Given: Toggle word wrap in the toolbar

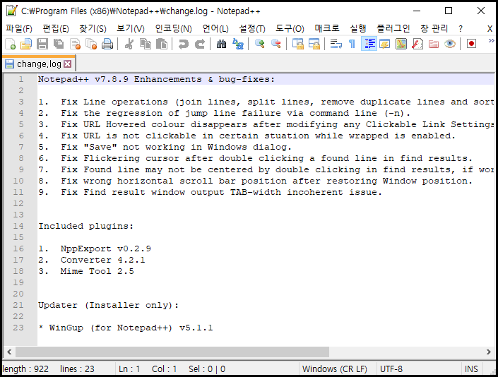Looking at the screenshot, I should (336, 44).
